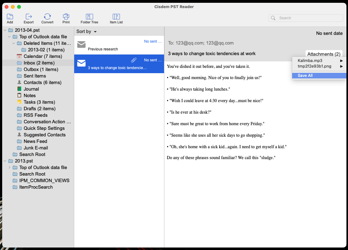Image resolution: width=348 pixels, height=250 pixels.
Task: Click the To: 123@qq.com recipients line
Action: pyautogui.click(x=201, y=43)
